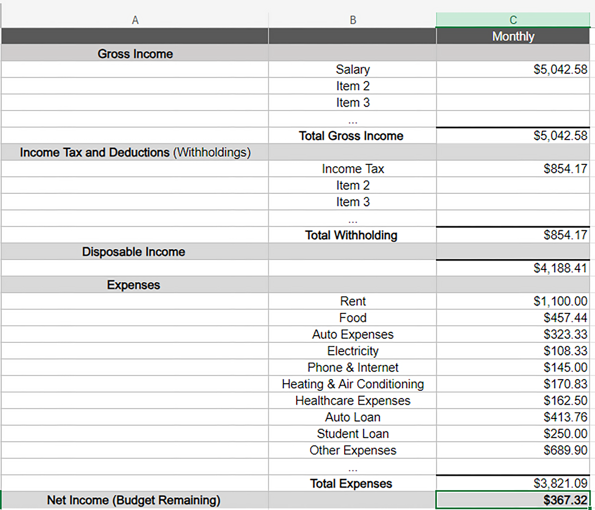Screen dimensions: 595x510
Task: Select the Gross Income section label cell
Action: pos(135,53)
